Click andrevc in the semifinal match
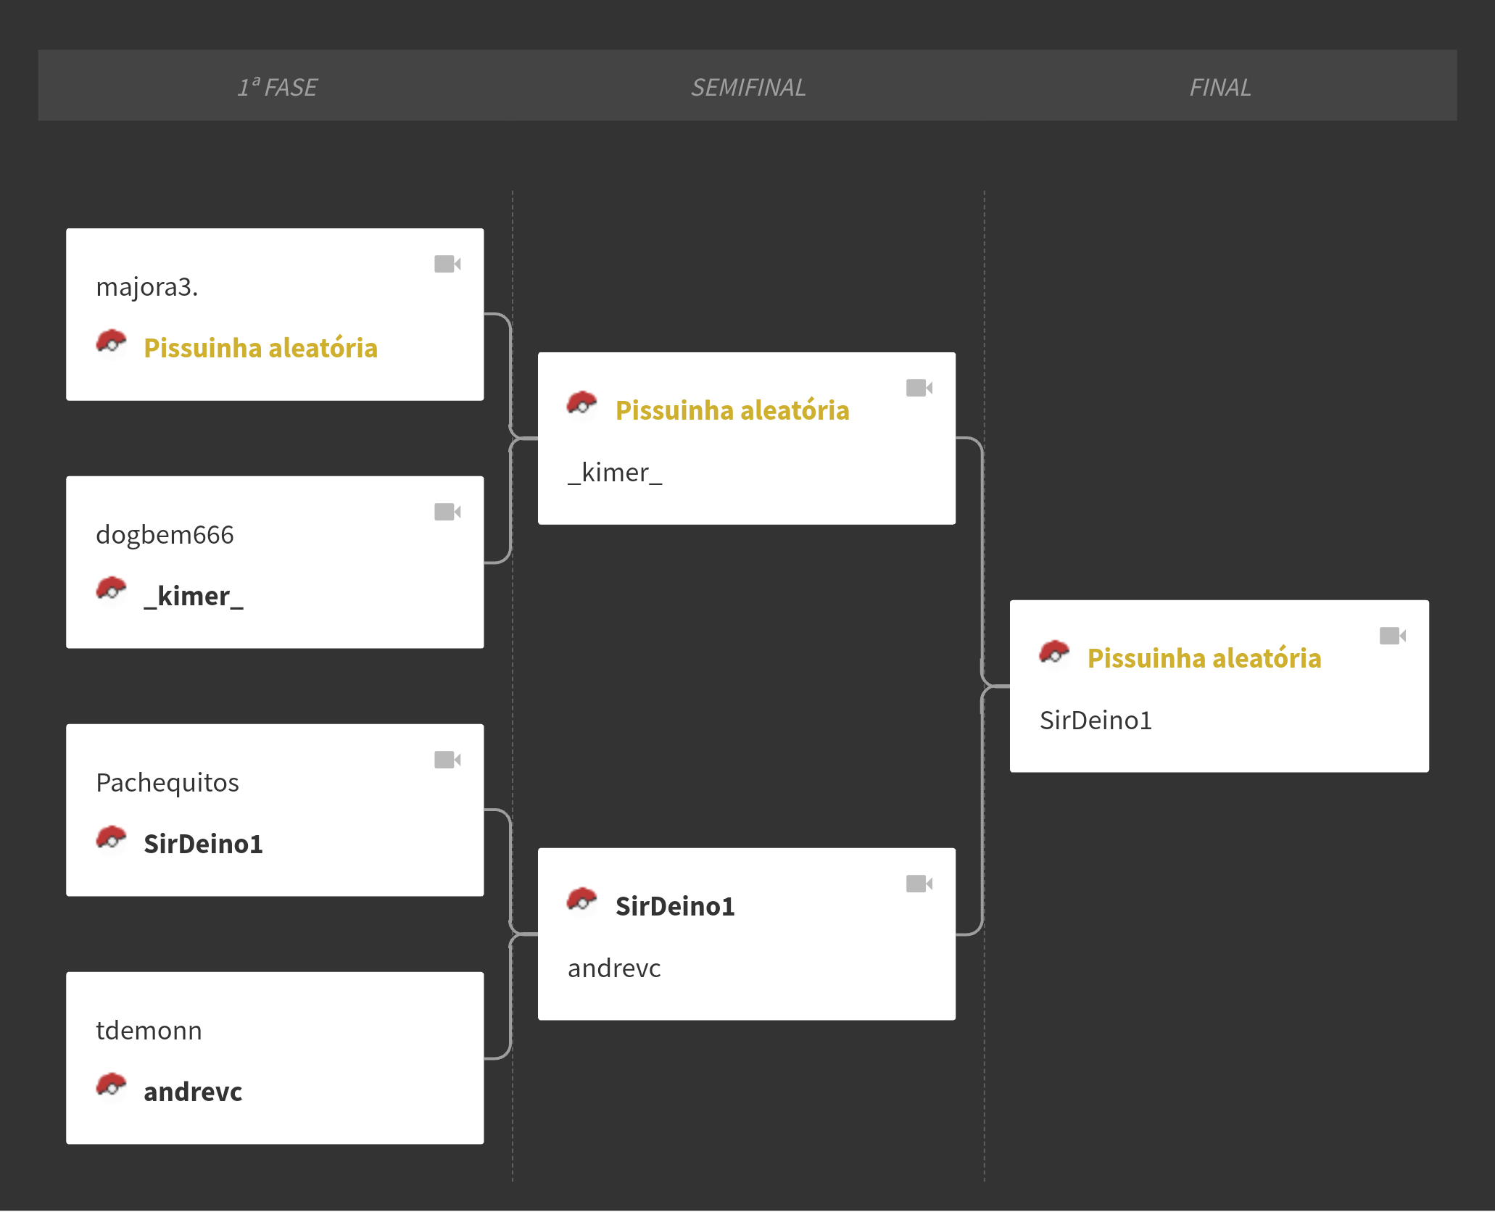Screen dimensions: 1495x1212 coord(614,968)
